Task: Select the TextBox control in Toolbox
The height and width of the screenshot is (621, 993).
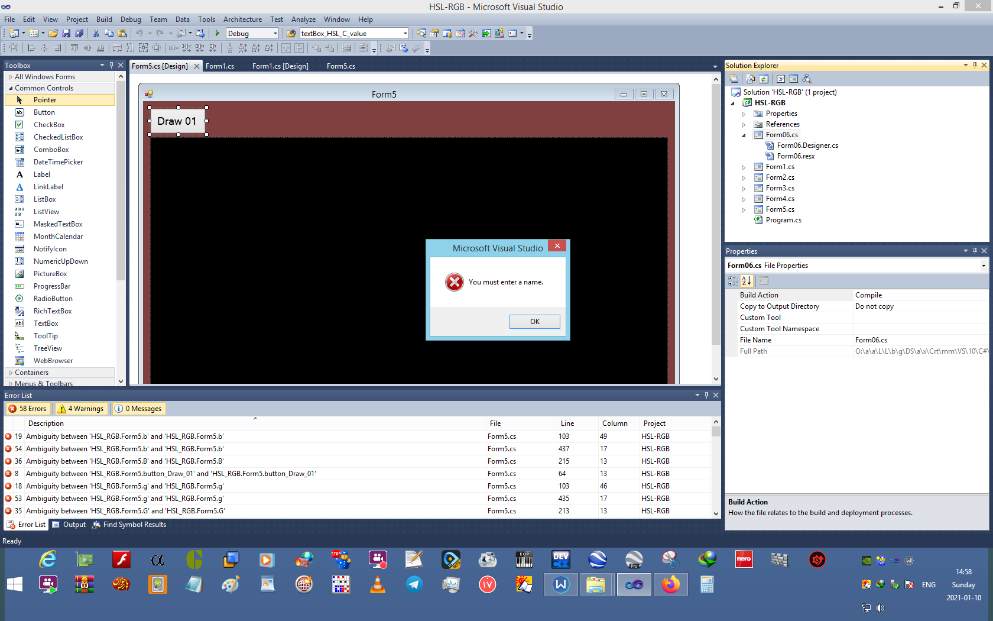Action: point(46,324)
